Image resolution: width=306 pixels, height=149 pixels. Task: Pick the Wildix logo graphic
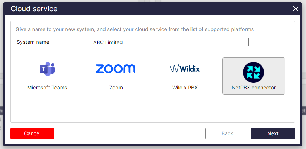pyautogui.click(x=185, y=69)
